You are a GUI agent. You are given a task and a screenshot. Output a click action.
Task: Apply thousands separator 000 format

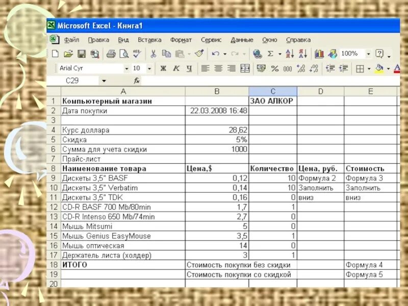tap(288, 68)
